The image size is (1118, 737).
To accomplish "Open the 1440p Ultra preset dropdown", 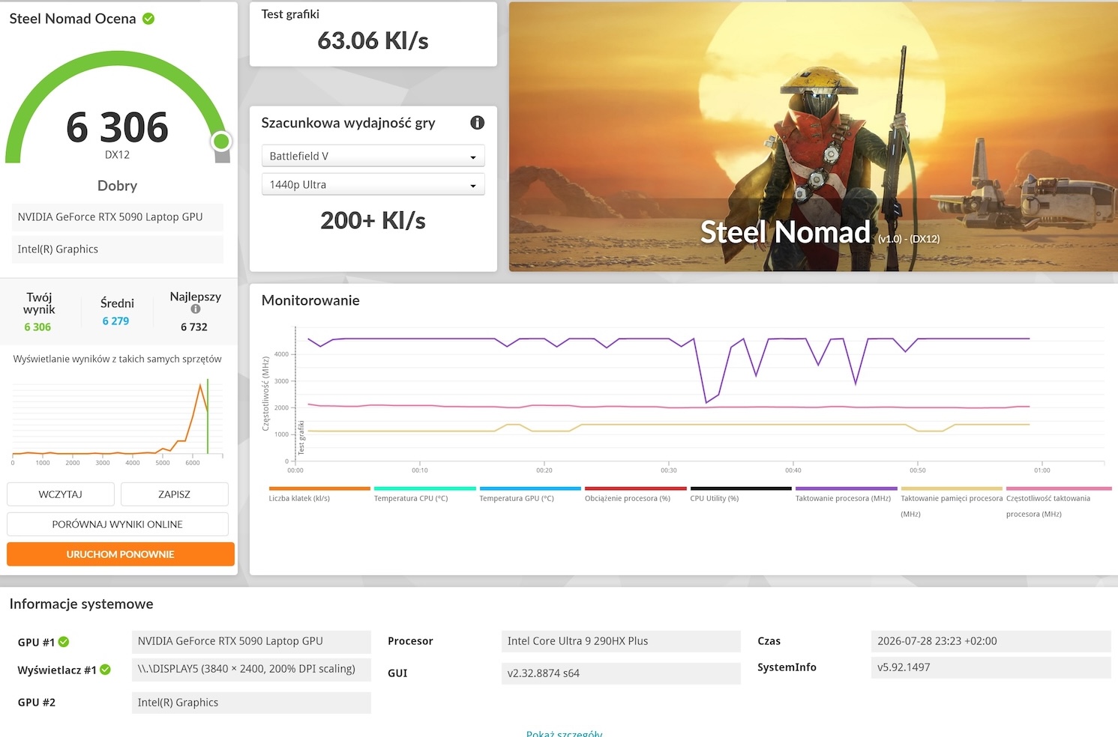I will pos(373,184).
